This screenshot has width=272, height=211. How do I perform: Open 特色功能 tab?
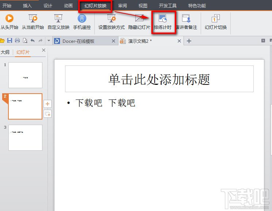click(x=197, y=6)
